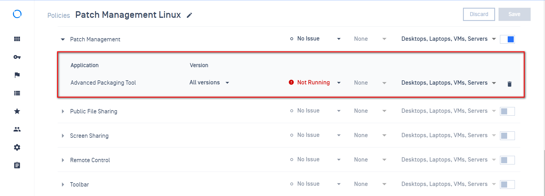The height and width of the screenshot is (196, 545).
Task: Collapse the Patch Management section
Action: 63,39
